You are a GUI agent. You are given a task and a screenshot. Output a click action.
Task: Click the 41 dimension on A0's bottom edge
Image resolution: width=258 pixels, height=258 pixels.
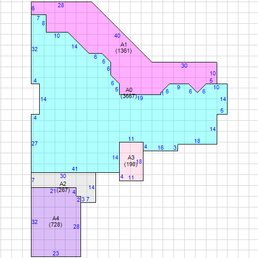click(75, 169)
